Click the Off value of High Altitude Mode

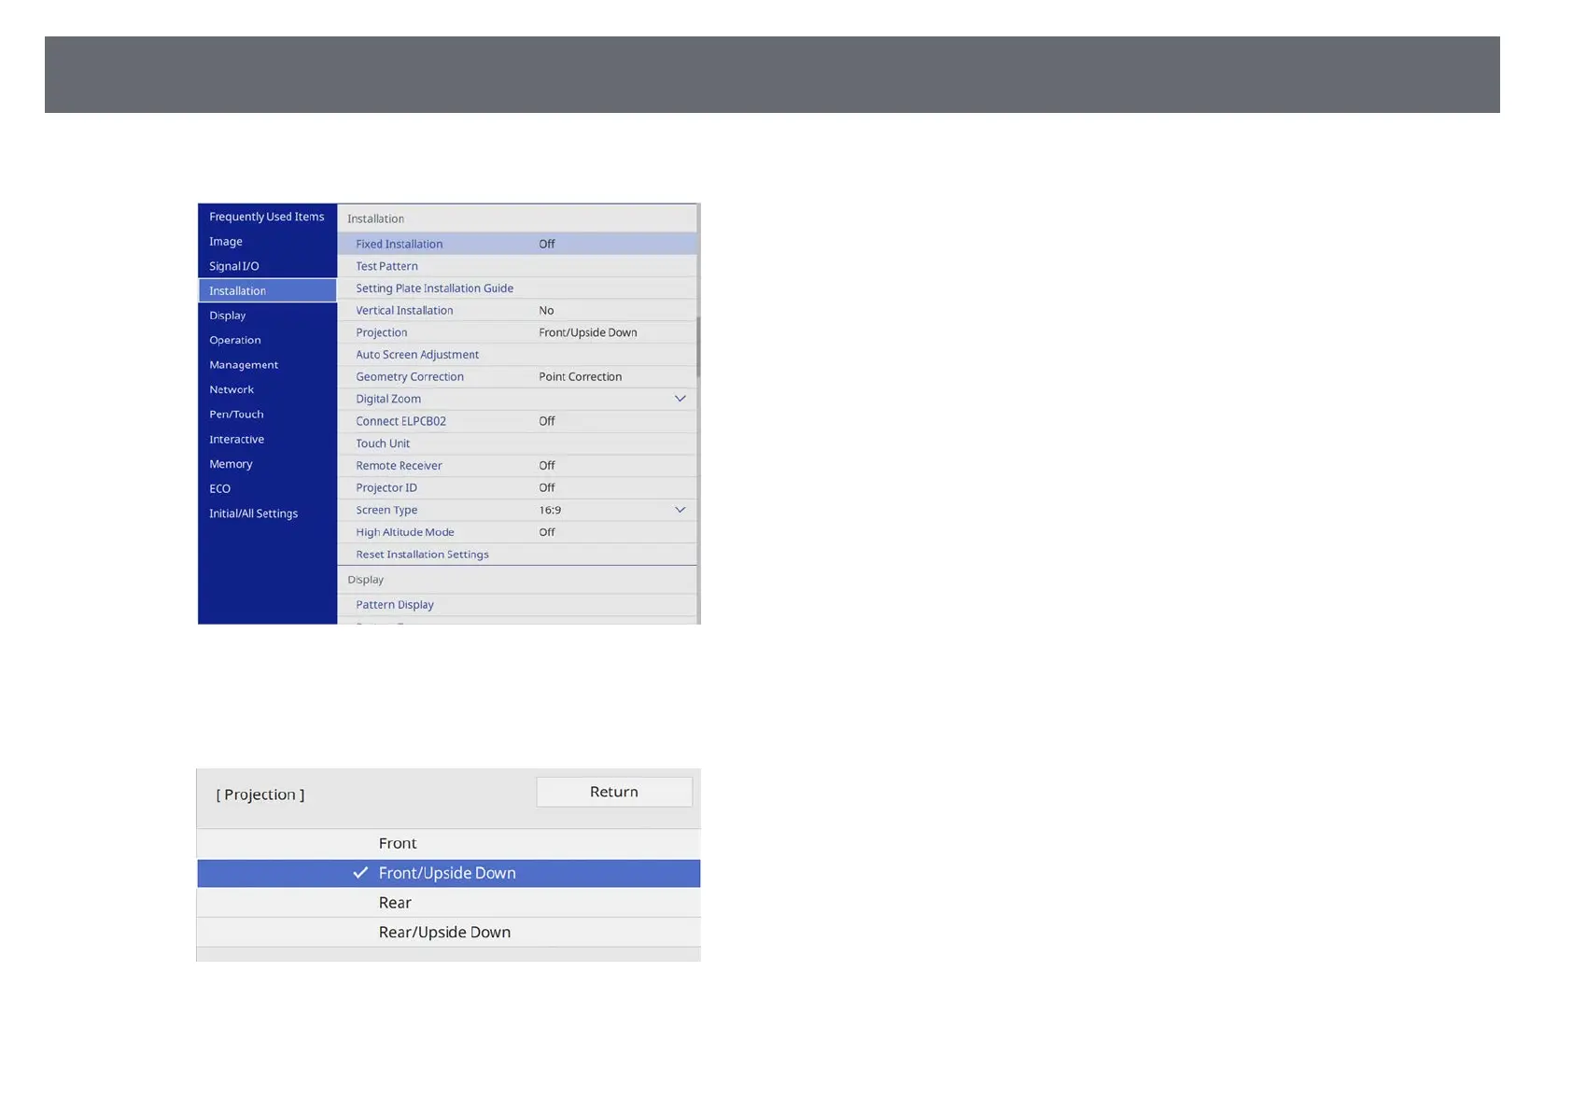(547, 532)
